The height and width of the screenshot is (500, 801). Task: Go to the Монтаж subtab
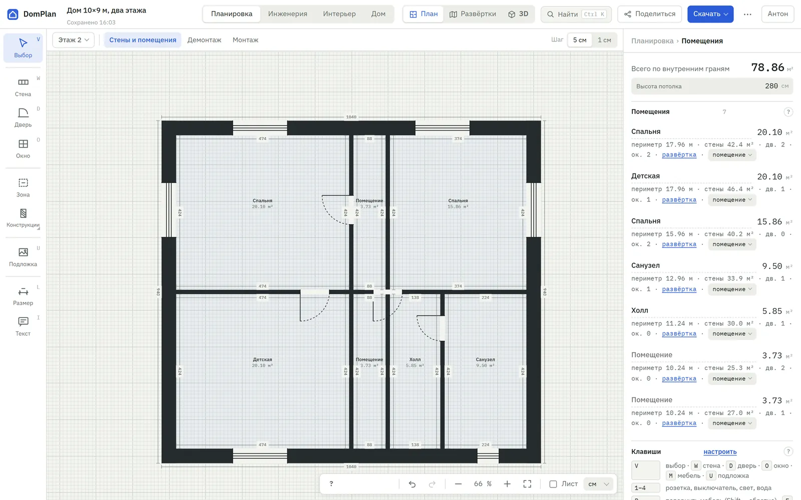tap(245, 40)
